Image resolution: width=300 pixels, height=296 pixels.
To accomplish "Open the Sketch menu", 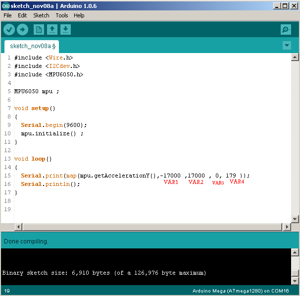I will 41,15.
